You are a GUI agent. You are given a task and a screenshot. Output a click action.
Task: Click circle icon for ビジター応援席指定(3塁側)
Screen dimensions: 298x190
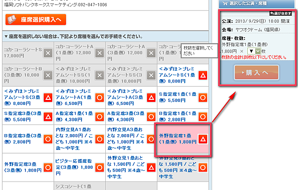click(100, 167)
